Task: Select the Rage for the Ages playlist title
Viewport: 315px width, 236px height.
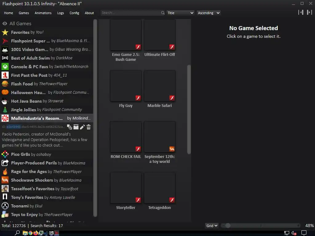Action: (x=29, y=171)
